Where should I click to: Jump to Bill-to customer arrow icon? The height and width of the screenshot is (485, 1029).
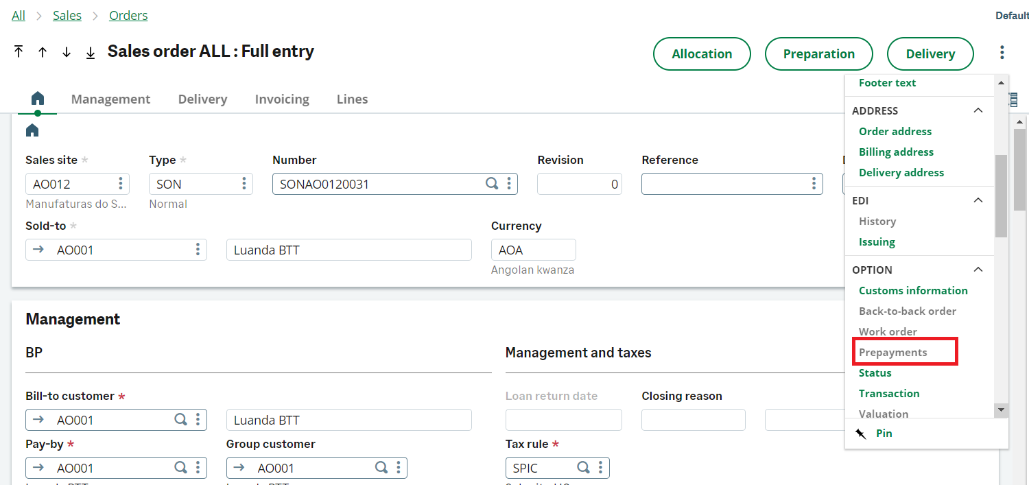click(x=38, y=420)
